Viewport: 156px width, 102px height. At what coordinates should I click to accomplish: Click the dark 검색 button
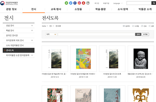[138, 34]
